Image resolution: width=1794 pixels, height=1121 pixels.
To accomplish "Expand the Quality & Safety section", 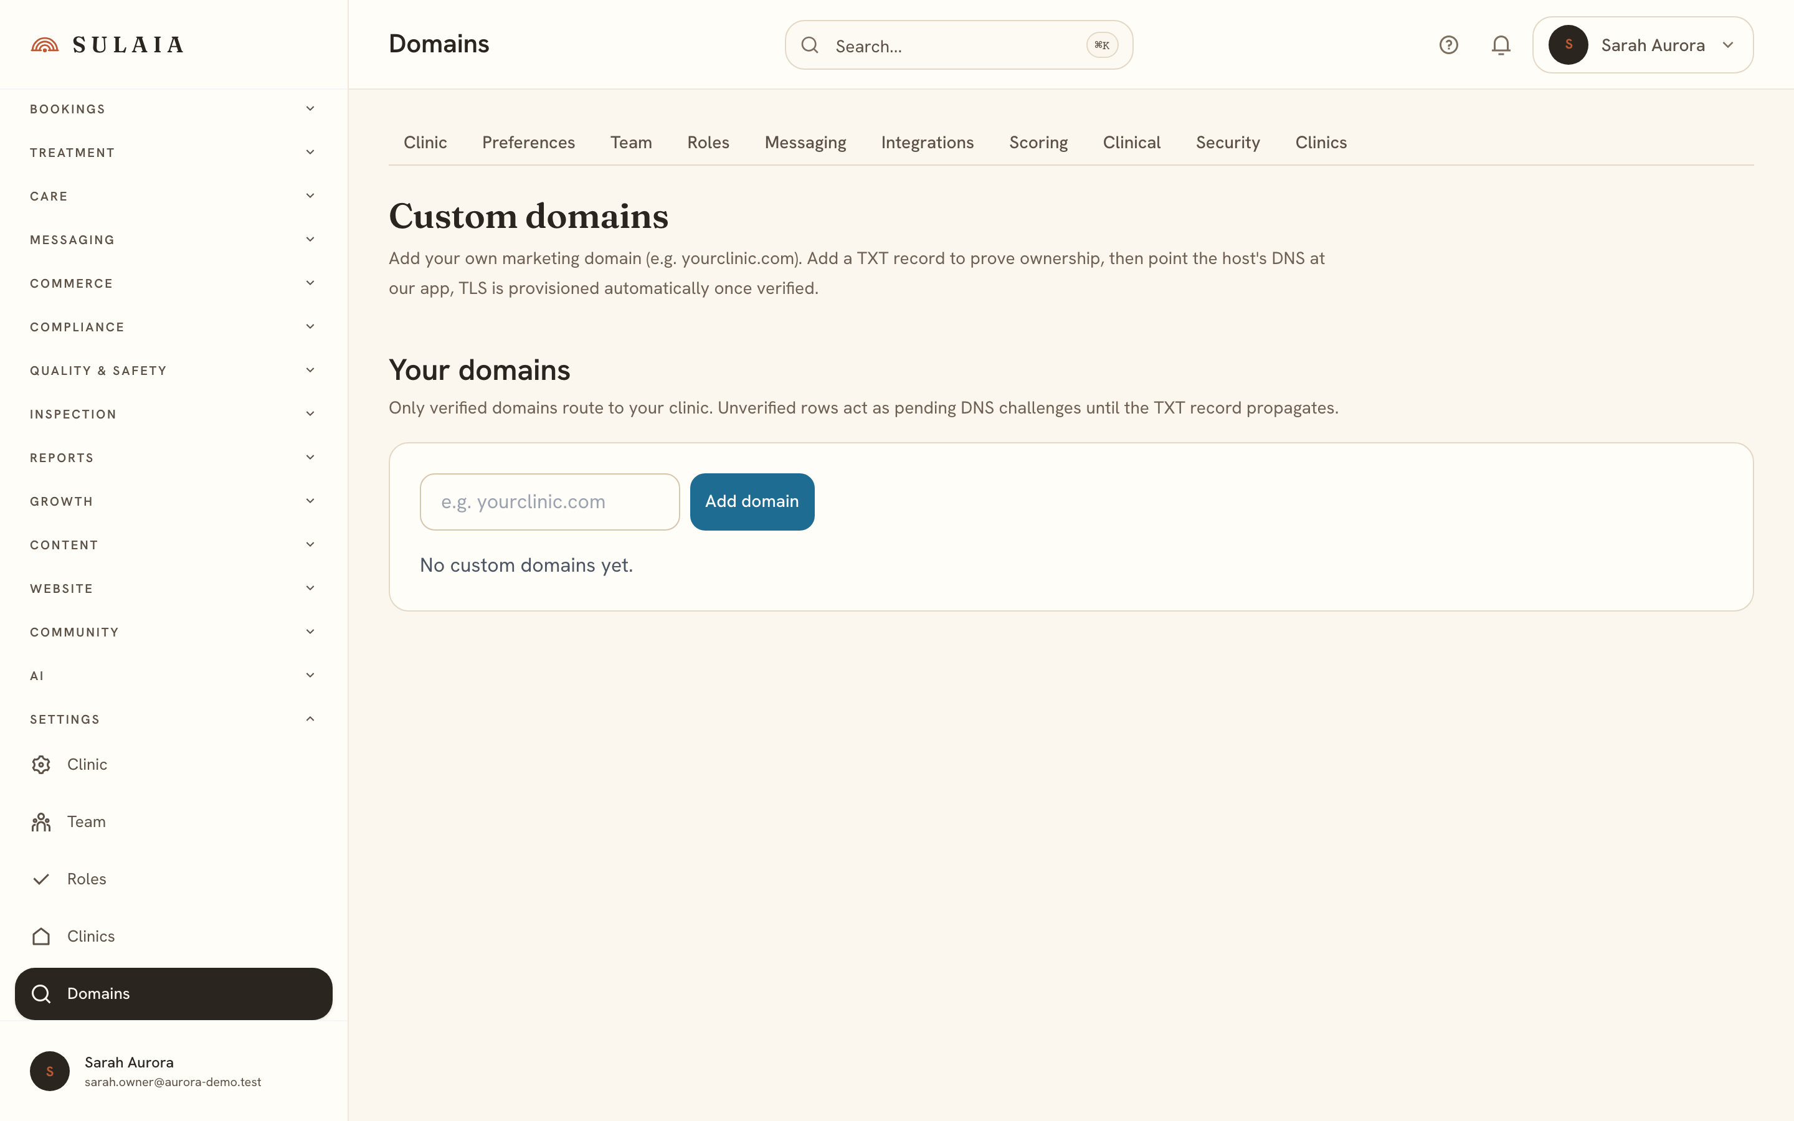I will coord(173,371).
